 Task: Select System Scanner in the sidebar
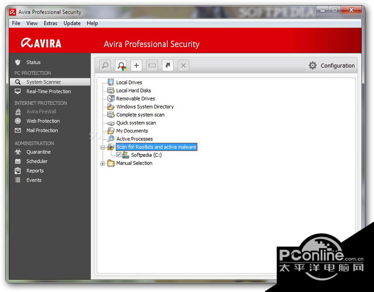[44, 82]
